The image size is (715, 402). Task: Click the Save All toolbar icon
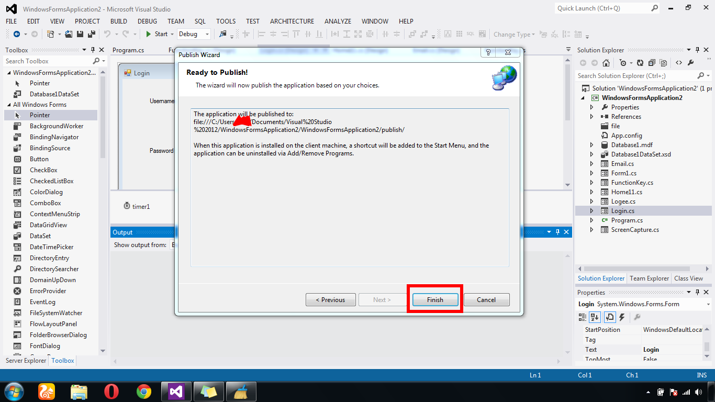[91, 34]
